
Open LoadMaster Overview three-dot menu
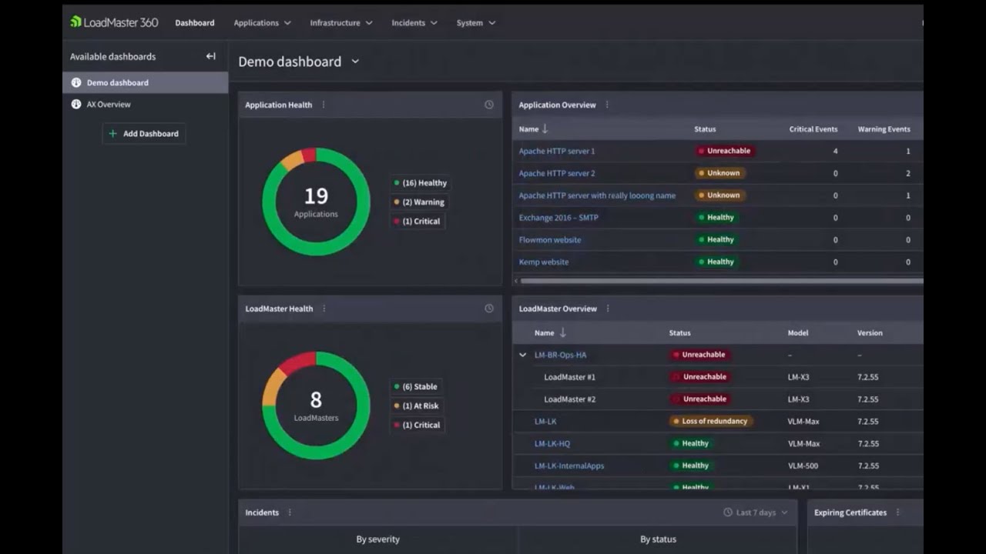coord(608,309)
